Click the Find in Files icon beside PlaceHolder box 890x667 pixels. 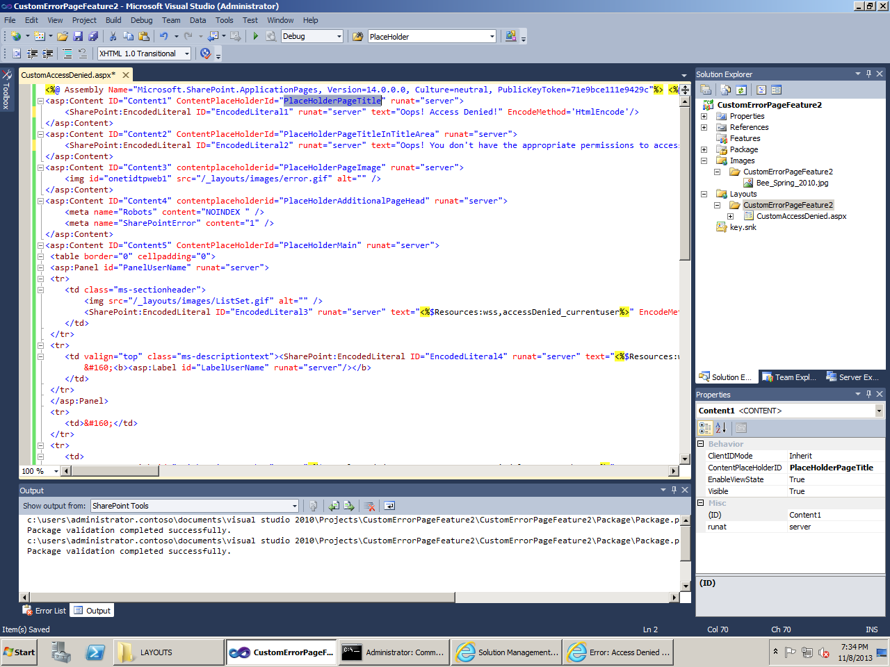[x=358, y=36]
